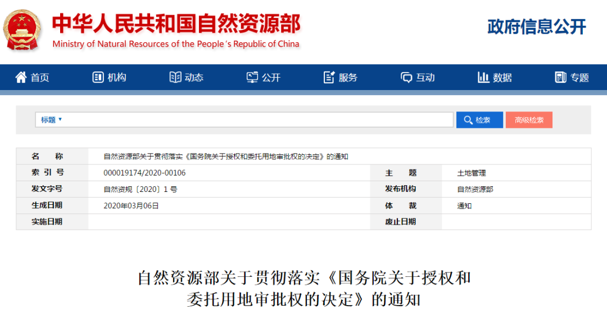Click the document number 自然资规〔2020〕1号

[x=140, y=189]
